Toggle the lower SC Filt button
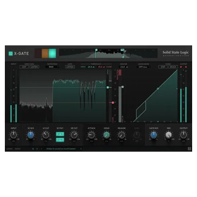Viewport: 197px width, 197px height. coord(60,140)
